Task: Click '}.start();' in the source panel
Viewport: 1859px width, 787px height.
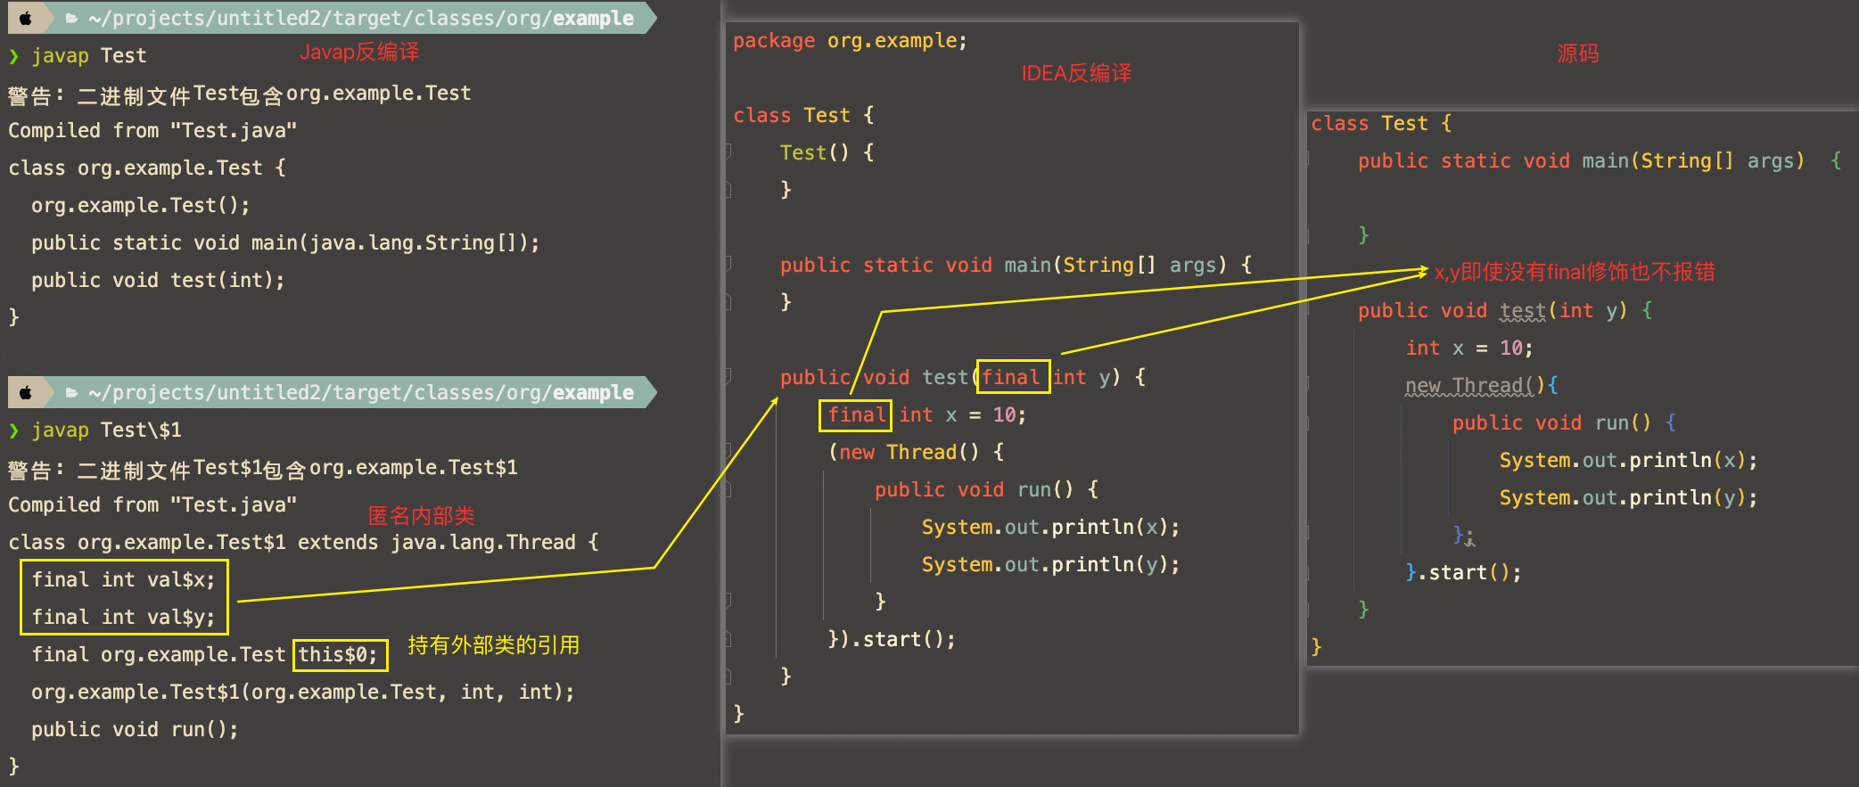Action: [x=1463, y=573]
